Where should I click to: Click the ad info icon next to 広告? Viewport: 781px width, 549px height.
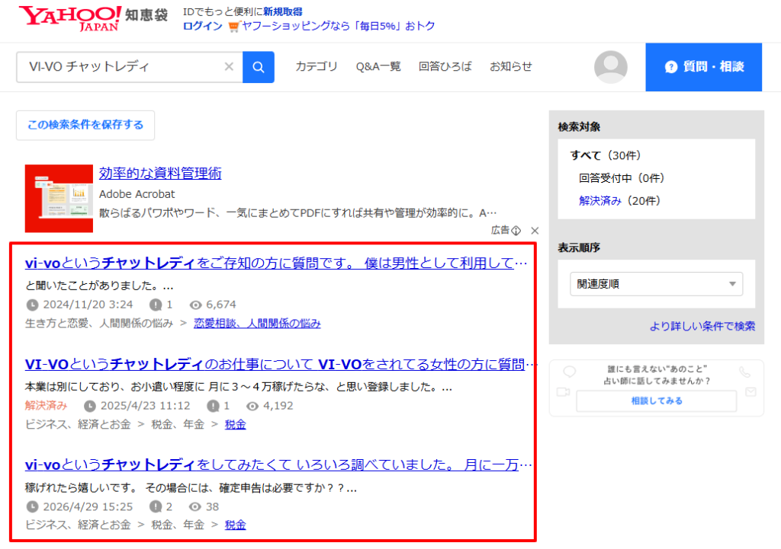point(516,230)
